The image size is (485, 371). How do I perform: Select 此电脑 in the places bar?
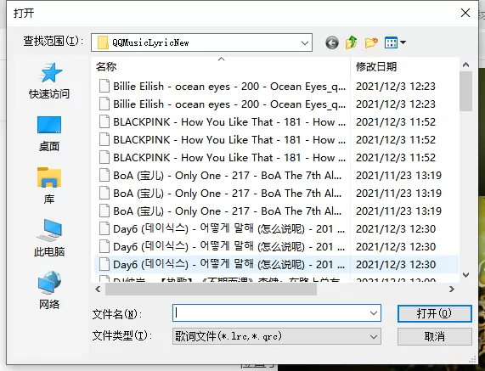pyautogui.click(x=49, y=239)
